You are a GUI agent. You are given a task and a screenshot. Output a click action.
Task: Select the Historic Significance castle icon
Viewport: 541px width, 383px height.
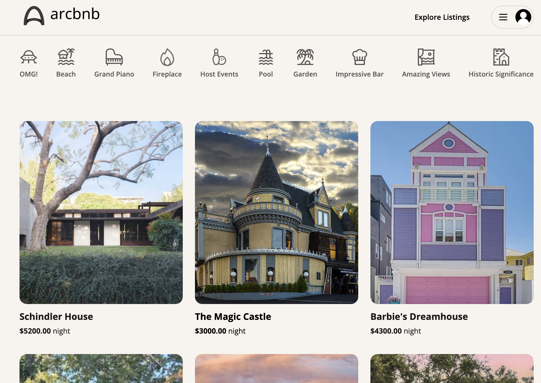(x=501, y=57)
